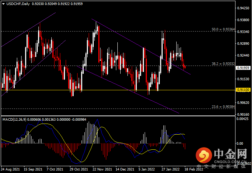Click the OHLC values 0.92030 0.92049 0.91922 0.91959

point(57,4)
